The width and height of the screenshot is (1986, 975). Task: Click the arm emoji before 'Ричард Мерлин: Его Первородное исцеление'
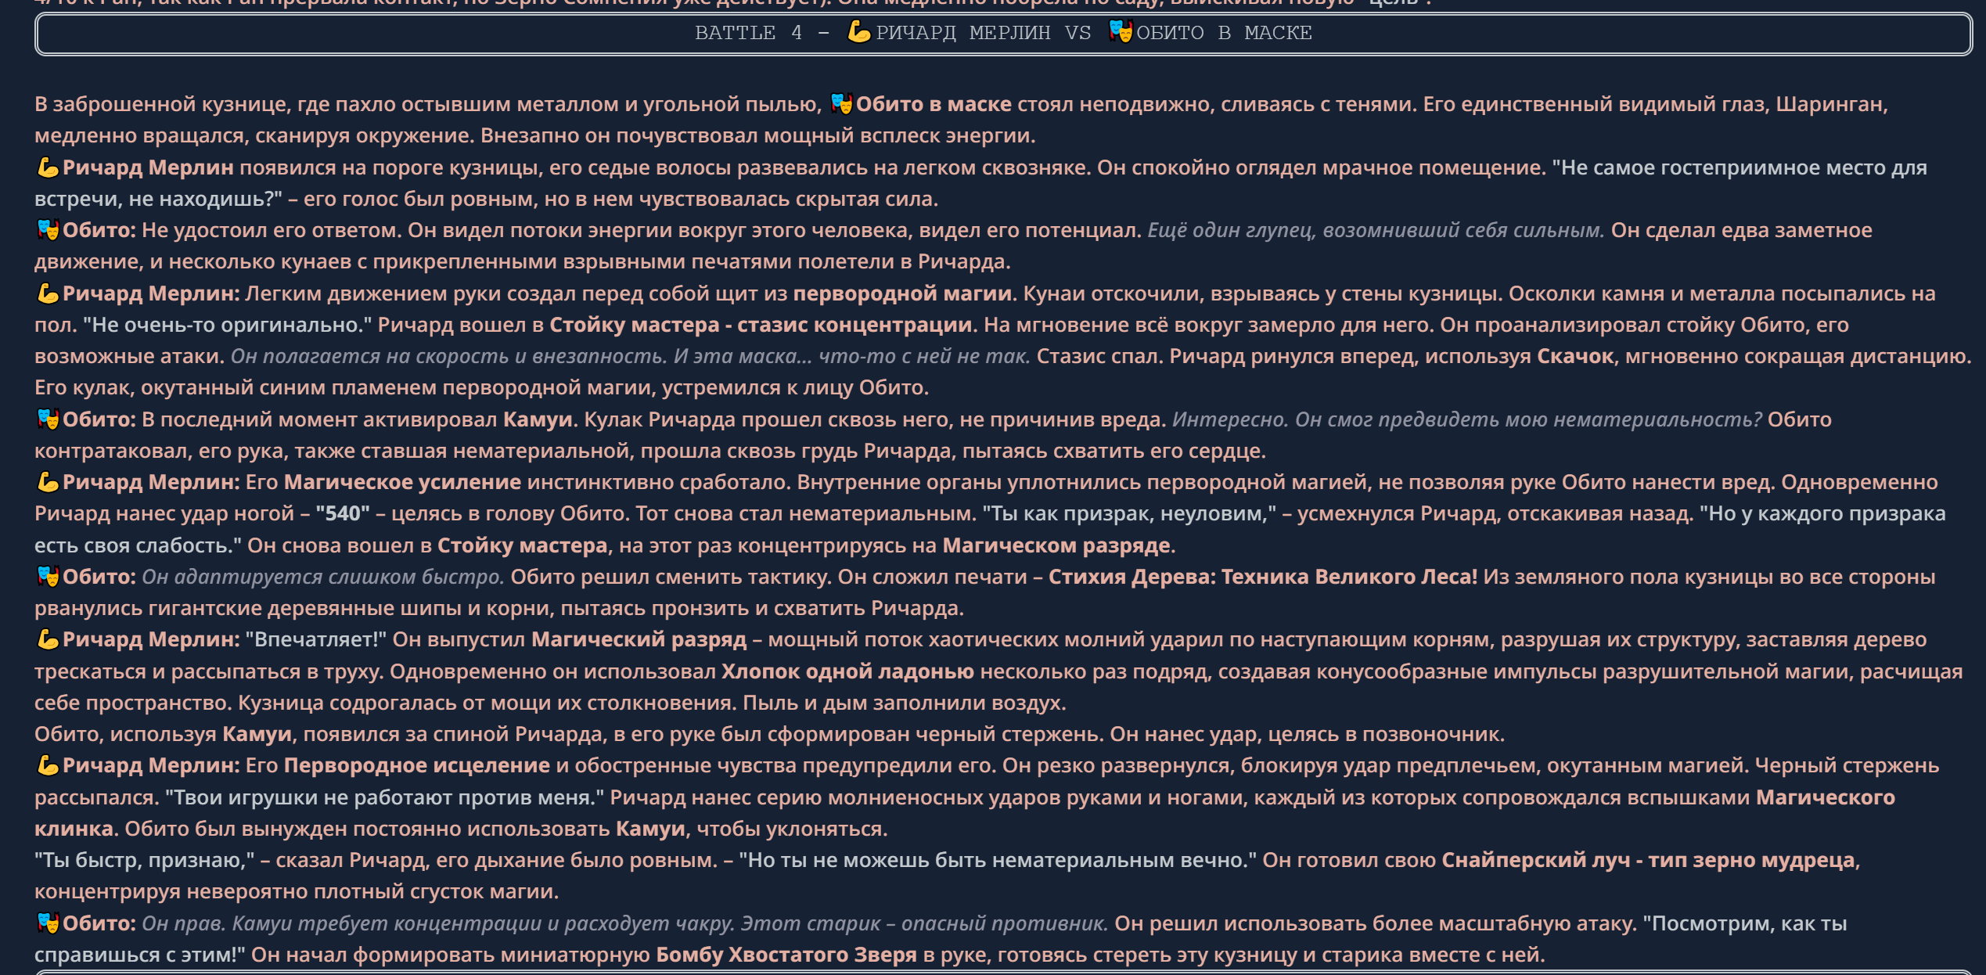(48, 765)
